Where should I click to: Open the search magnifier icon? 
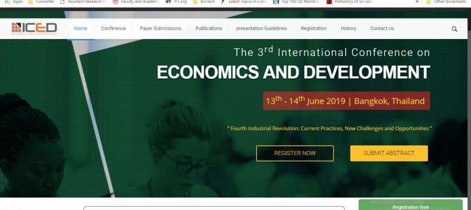click(454, 29)
